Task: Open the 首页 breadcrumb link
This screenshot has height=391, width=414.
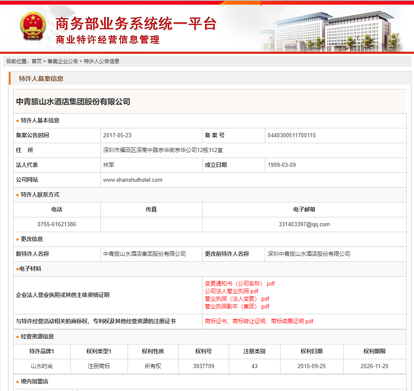Action: pos(37,61)
